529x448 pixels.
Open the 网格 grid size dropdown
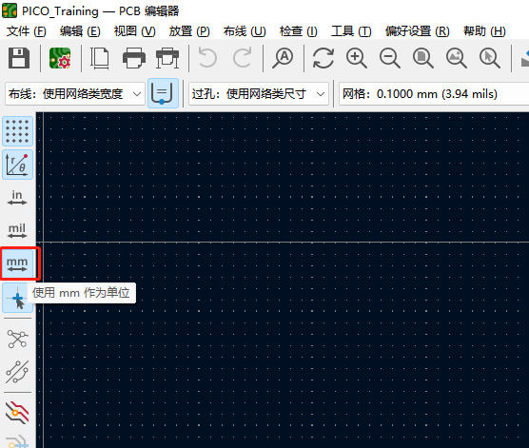(x=434, y=94)
